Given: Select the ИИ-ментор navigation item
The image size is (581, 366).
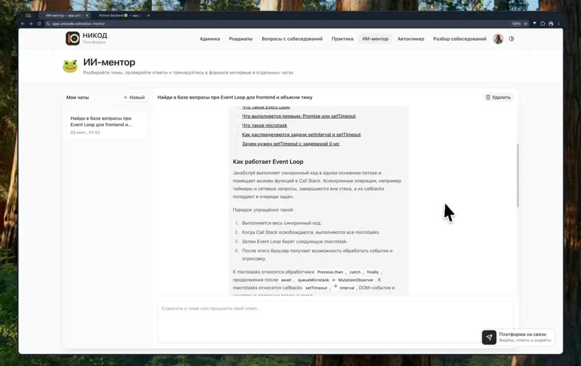Looking at the screenshot, I should (x=376, y=39).
